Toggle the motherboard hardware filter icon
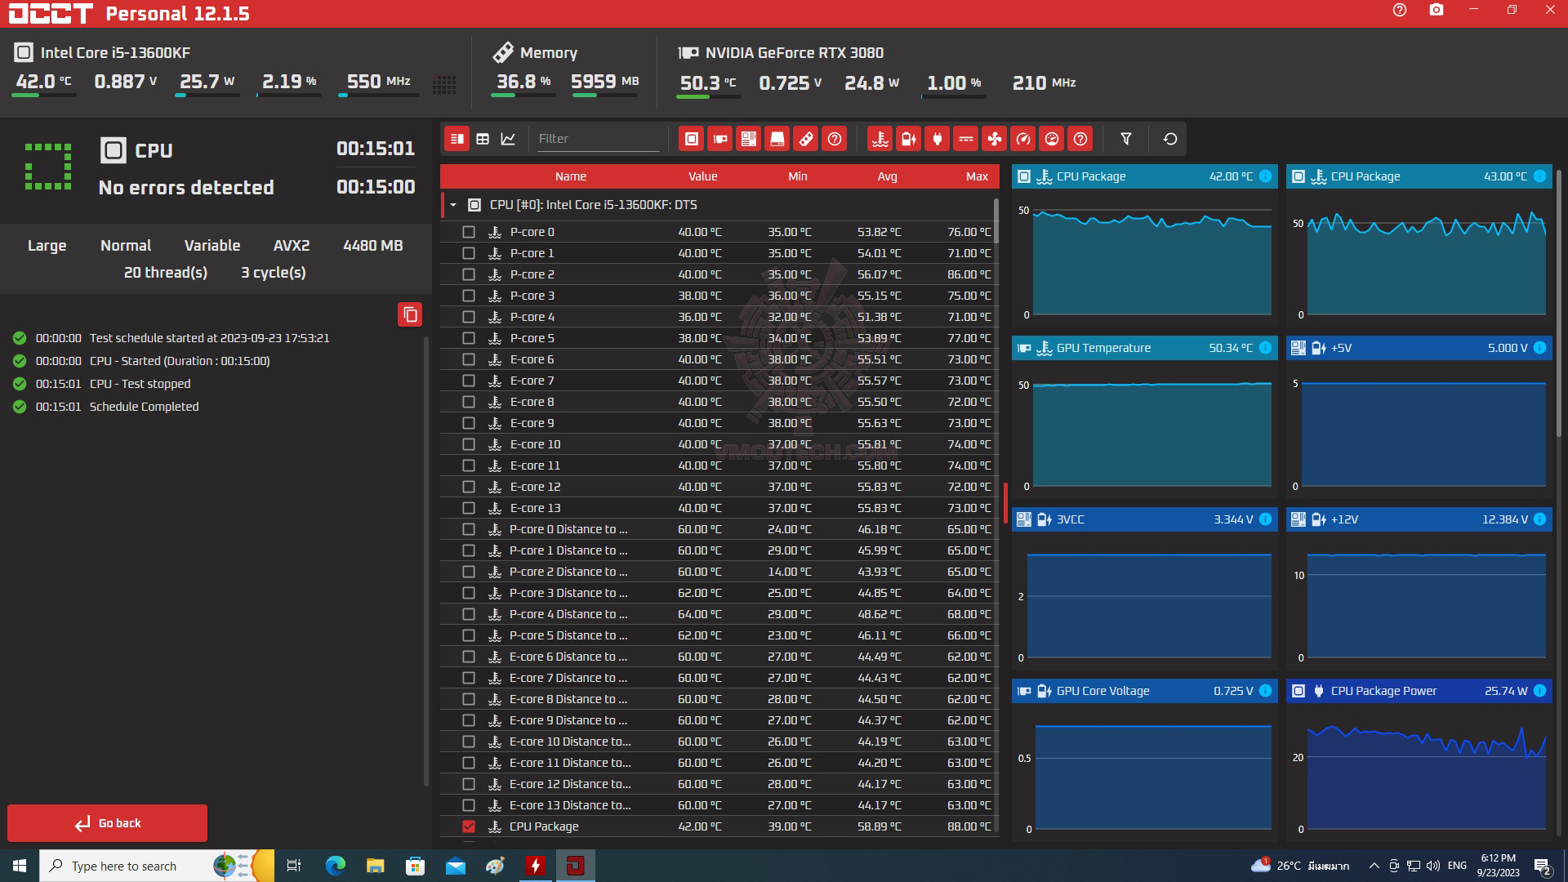This screenshot has height=882, width=1568. point(748,139)
